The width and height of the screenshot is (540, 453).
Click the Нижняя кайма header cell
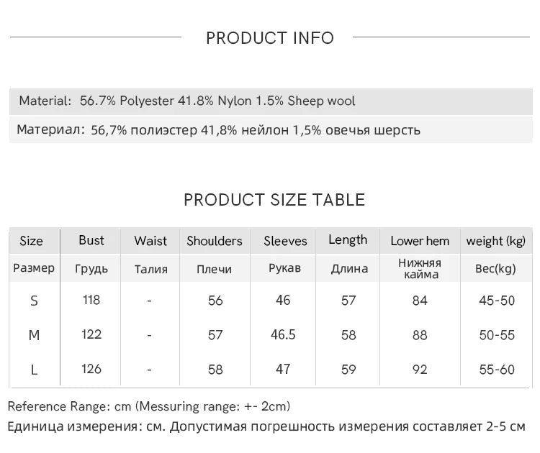tap(420, 268)
